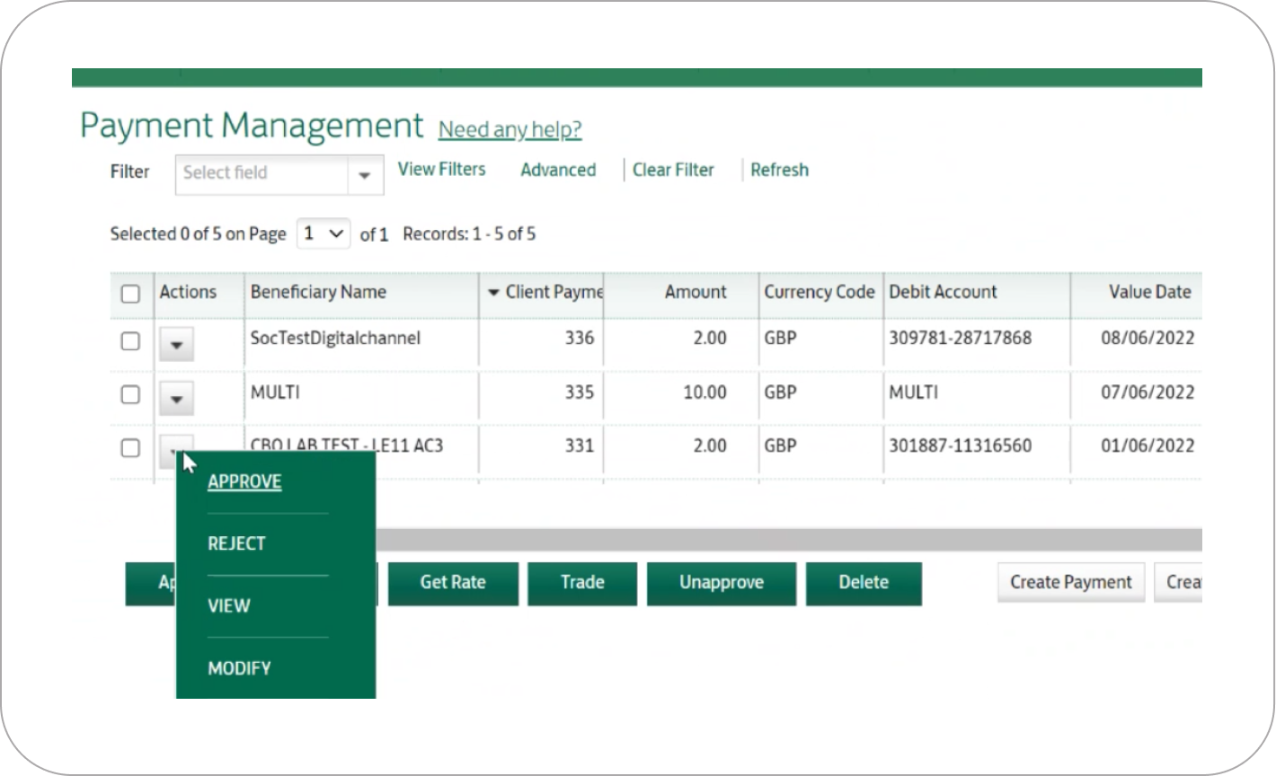Open the Need any help? link
This screenshot has width=1276, height=776.
pos(510,129)
